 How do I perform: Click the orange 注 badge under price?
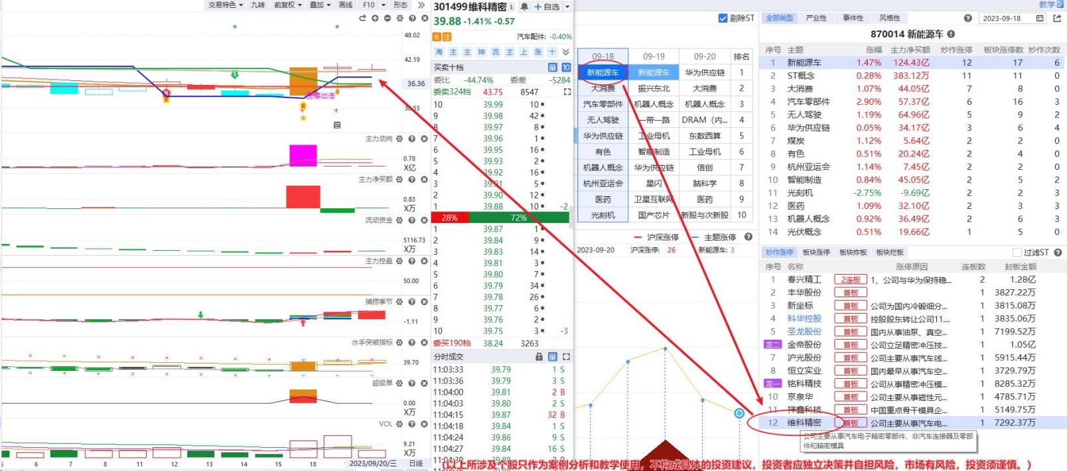pyautogui.click(x=447, y=37)
